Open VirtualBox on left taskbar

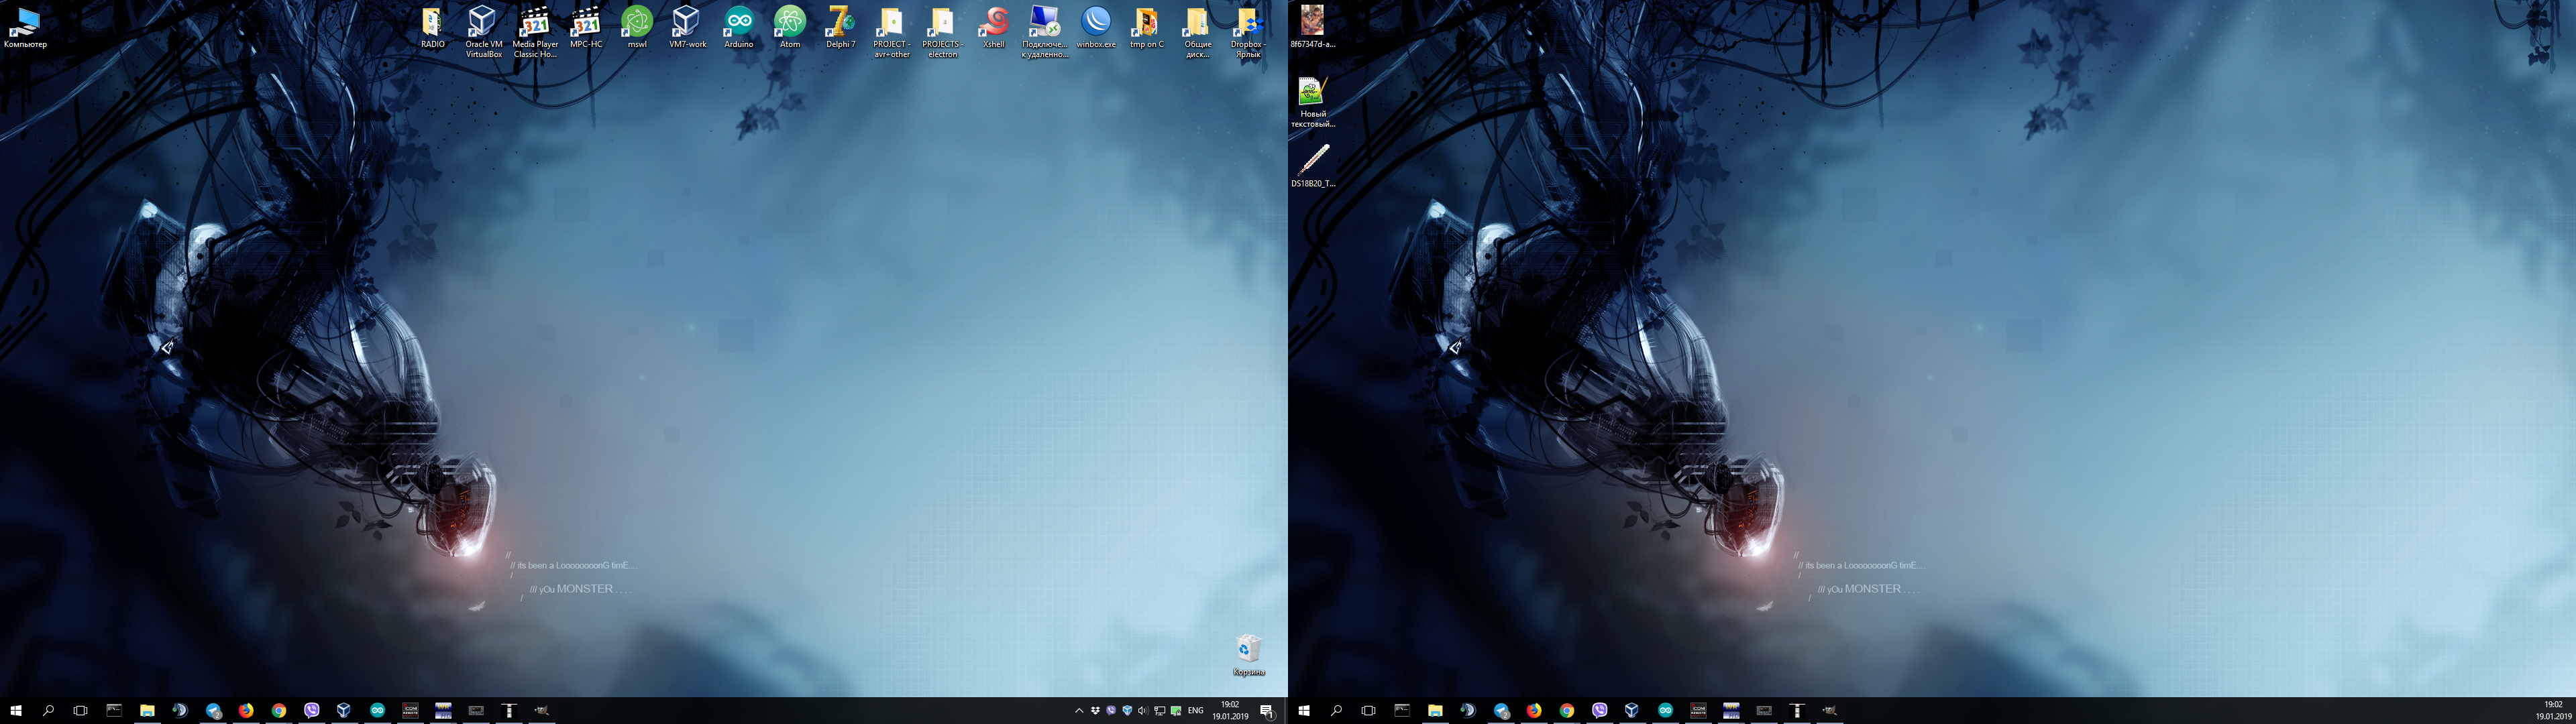tap(344, 710)
